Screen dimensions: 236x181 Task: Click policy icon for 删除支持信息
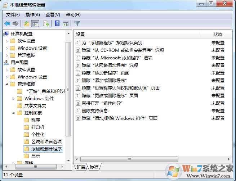[x=78, y=111]
